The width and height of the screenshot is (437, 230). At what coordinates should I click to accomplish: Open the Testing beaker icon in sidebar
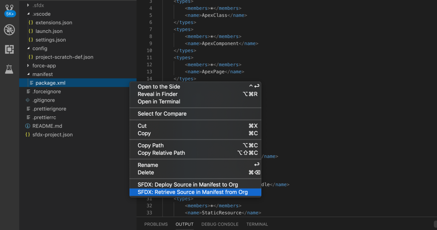(x=9, y=69)
